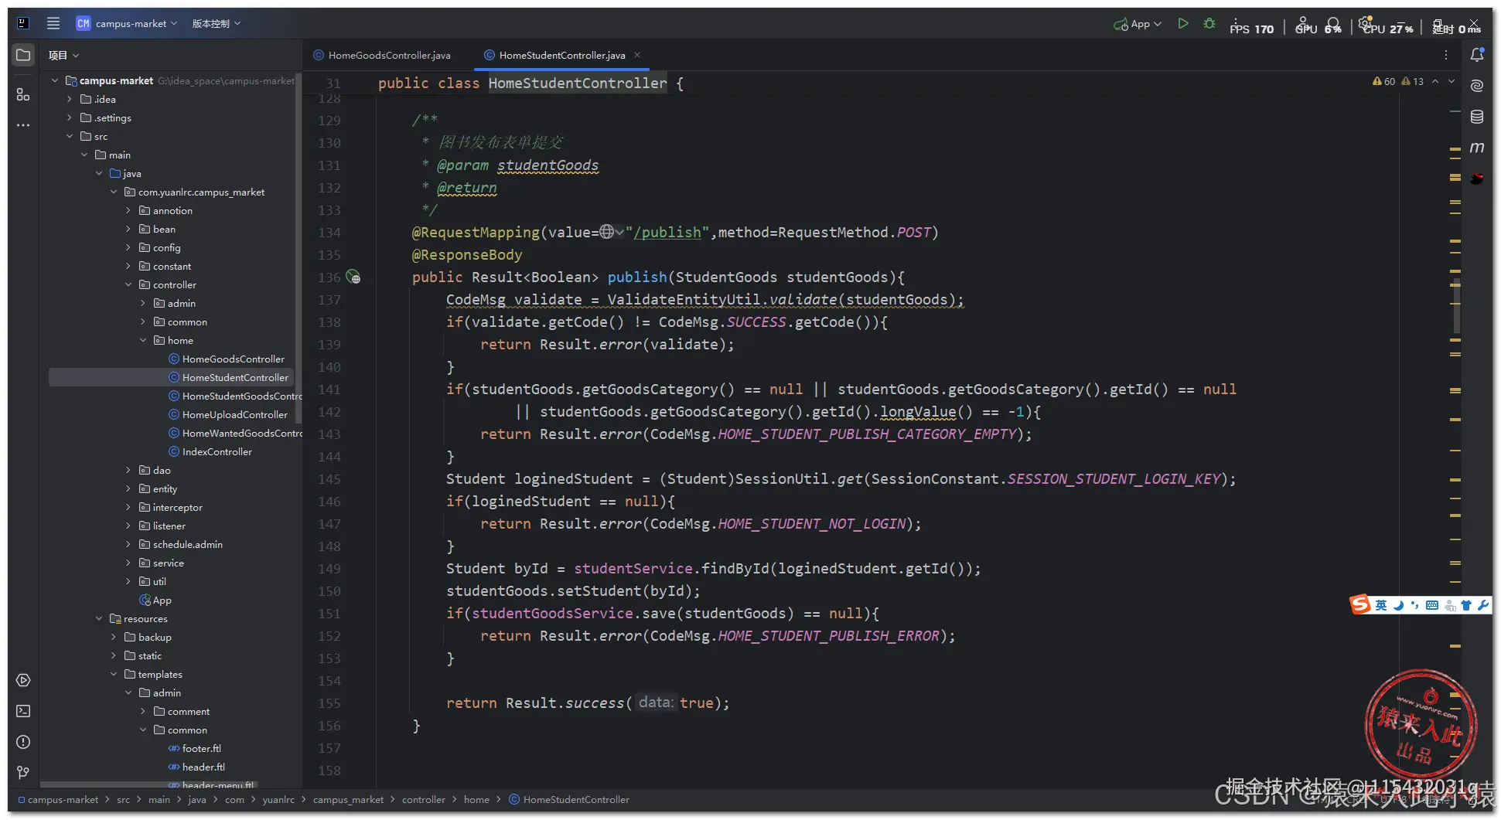Collapse the src folder
Screen dimensions: 1501x820
pos(70,136)
